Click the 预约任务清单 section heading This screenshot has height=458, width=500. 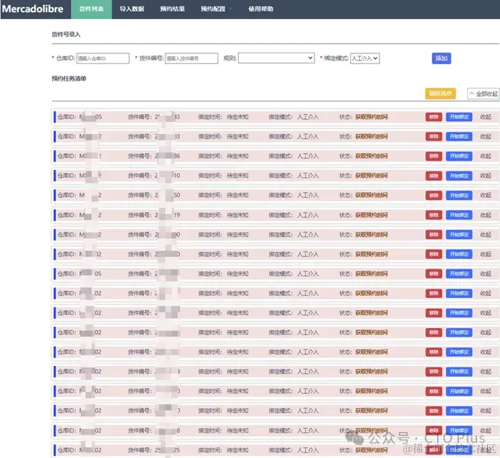(x=69, y=79)
